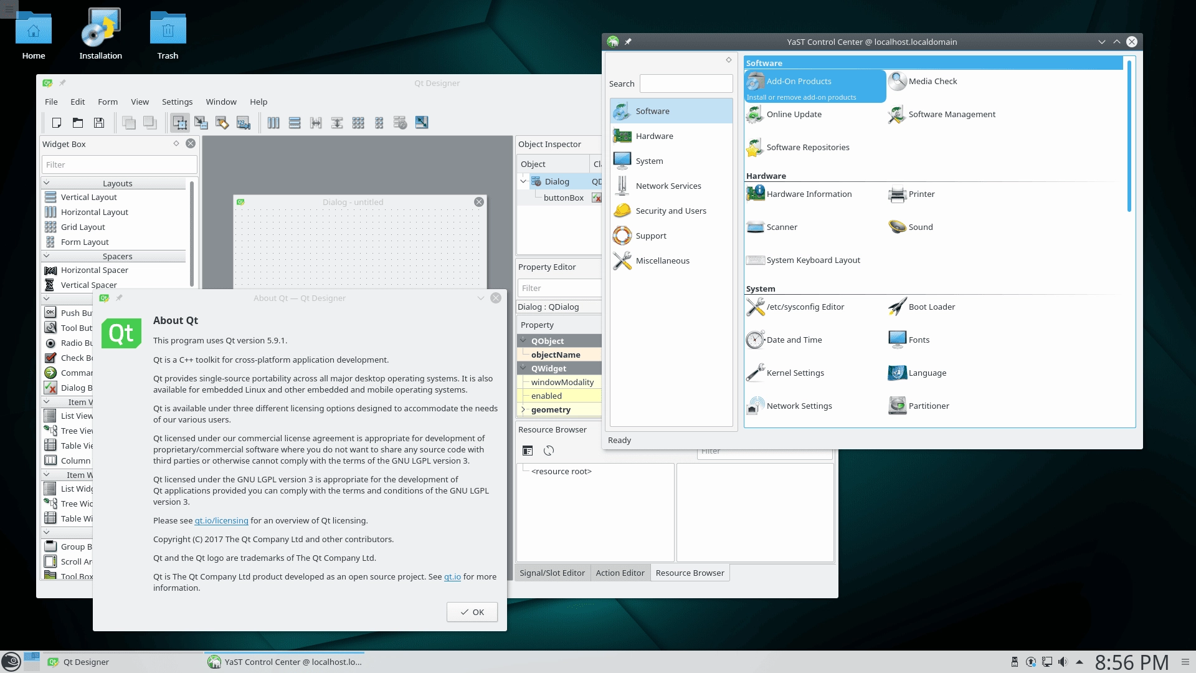1196x673 pixels.
Task: Toggle Edit Widgets mode in toolbar
Action: point(180,123)
